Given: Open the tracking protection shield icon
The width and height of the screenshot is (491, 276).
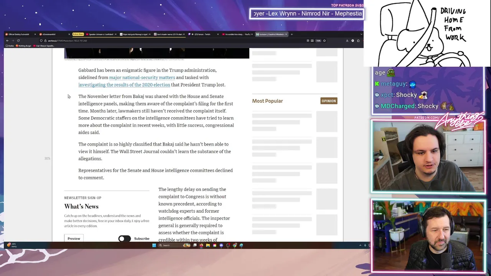Looking at the screenshot, I should pos(41,41).
